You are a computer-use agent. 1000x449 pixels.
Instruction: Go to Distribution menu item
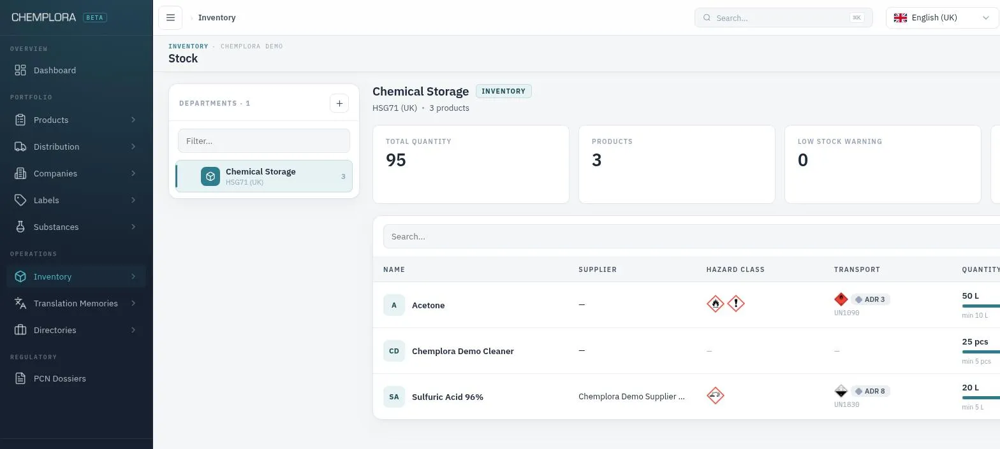[77, 146]
